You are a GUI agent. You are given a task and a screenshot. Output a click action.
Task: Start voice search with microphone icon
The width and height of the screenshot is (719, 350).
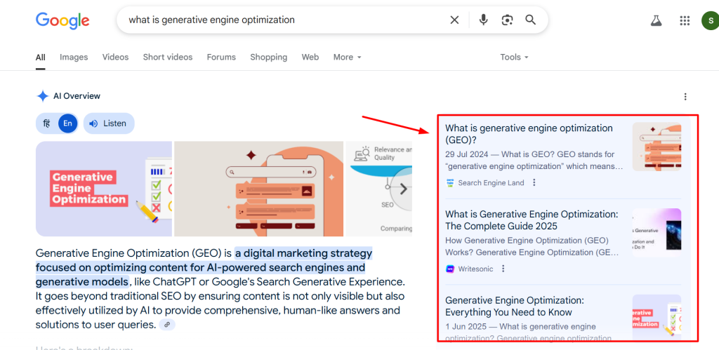[483, 20]
